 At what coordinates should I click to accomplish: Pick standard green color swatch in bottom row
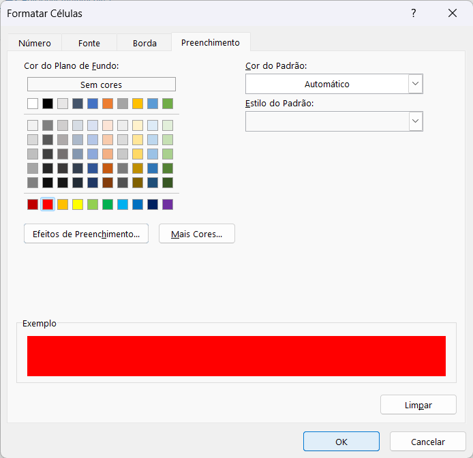[108, 204]
